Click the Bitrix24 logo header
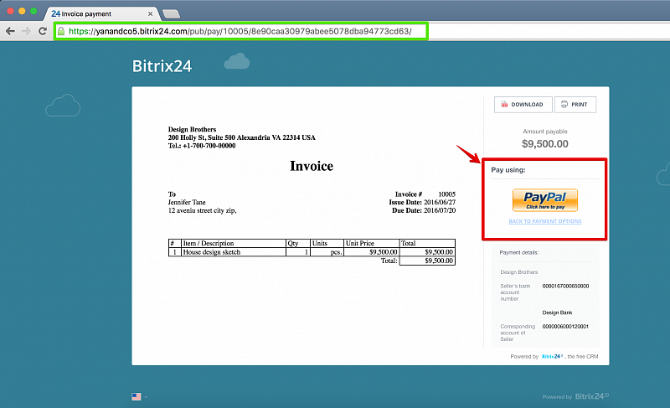 point(162,66)
